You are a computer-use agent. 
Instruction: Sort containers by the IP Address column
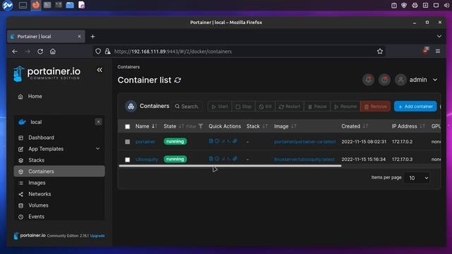pos(408,126)
